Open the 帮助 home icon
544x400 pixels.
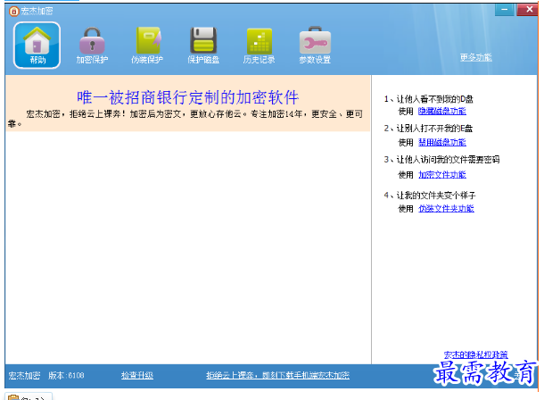pyautogui.click(x=37, y=46)
